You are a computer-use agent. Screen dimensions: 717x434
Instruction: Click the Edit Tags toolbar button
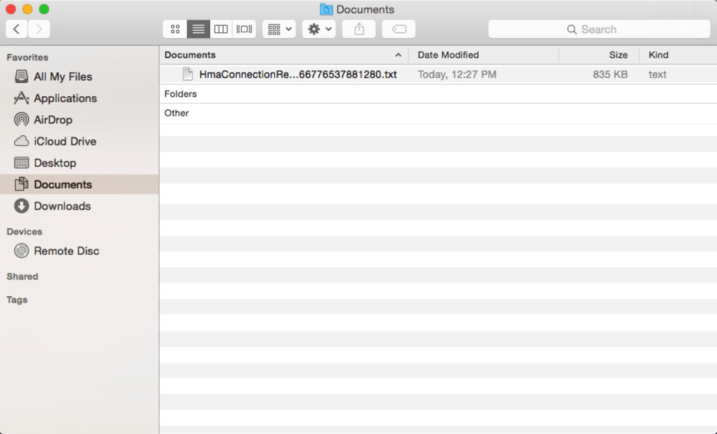click(x=399, y=29)
